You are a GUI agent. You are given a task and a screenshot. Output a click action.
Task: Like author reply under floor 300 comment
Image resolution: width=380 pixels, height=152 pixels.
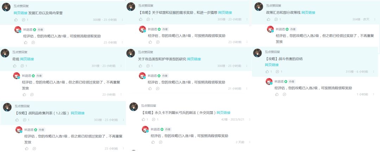coord(26,43)
